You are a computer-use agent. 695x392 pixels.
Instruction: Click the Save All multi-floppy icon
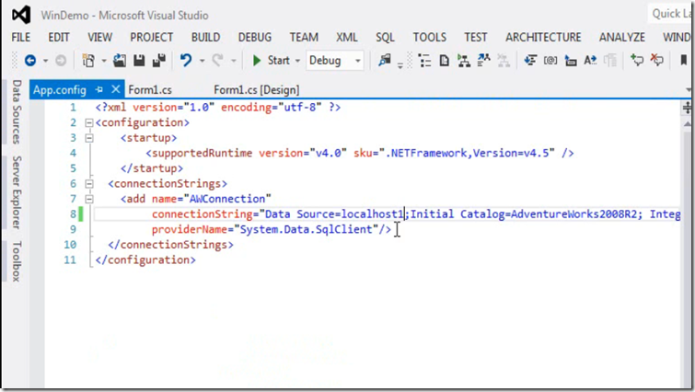[158, 60]
